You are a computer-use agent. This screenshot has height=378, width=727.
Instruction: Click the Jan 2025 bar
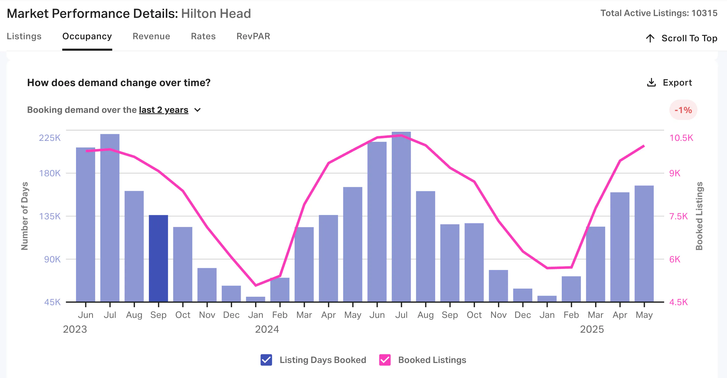pyautogui.click(x=547, y=299)
